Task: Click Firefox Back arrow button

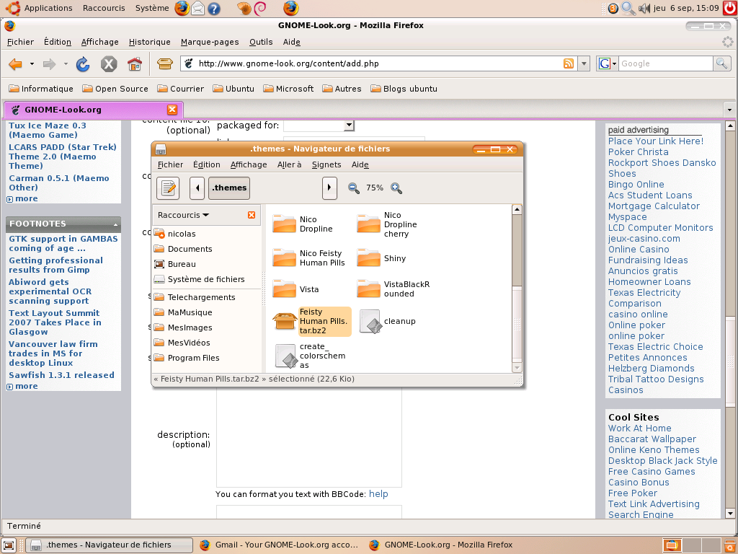Action: pos(16,63)
